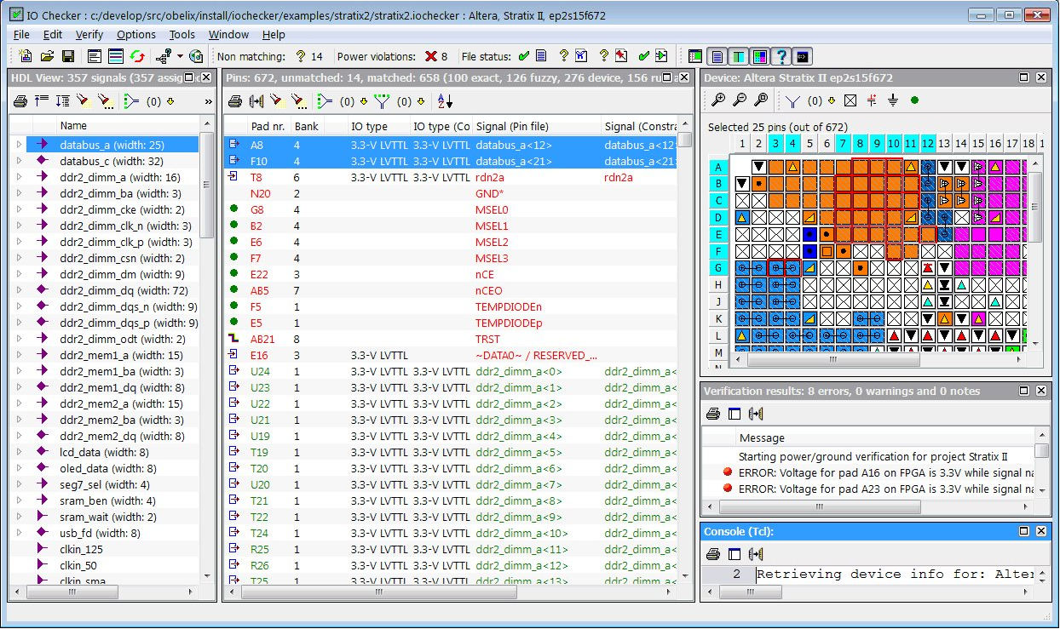This screenshot has width=1060, height=629.
Task: Click the Message column header in Verification results
Action: click(x=885, y=437)
